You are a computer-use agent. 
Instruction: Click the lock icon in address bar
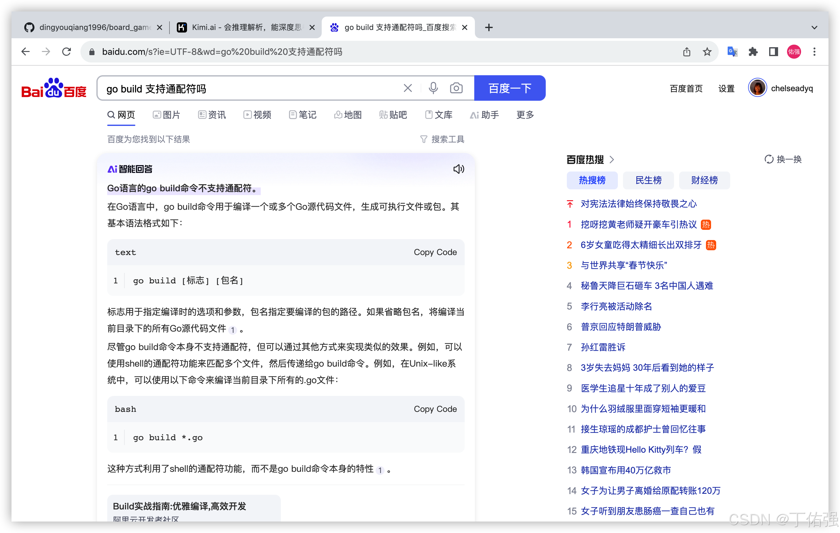pyautogui.click(x=92, y=52)
